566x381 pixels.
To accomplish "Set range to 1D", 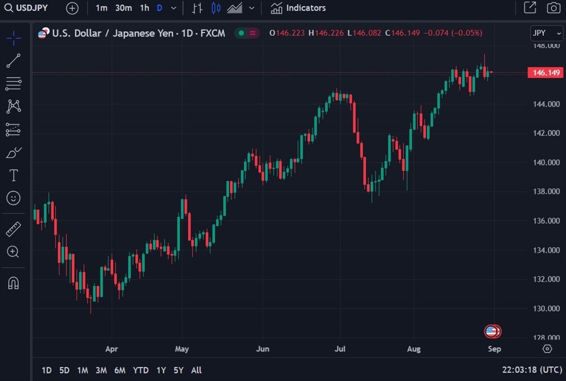I will 47,370.
